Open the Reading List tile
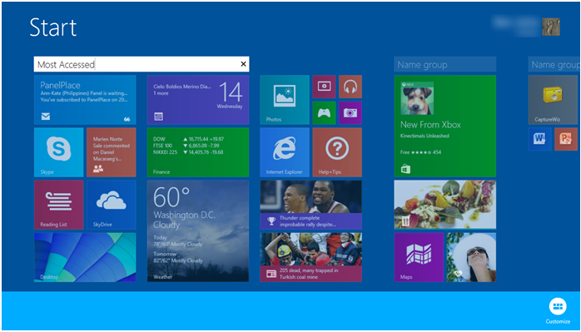Screen dimensions: 581x332 (58, 205)
